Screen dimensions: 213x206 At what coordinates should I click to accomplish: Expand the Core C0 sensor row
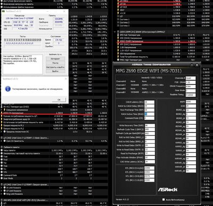2,141
